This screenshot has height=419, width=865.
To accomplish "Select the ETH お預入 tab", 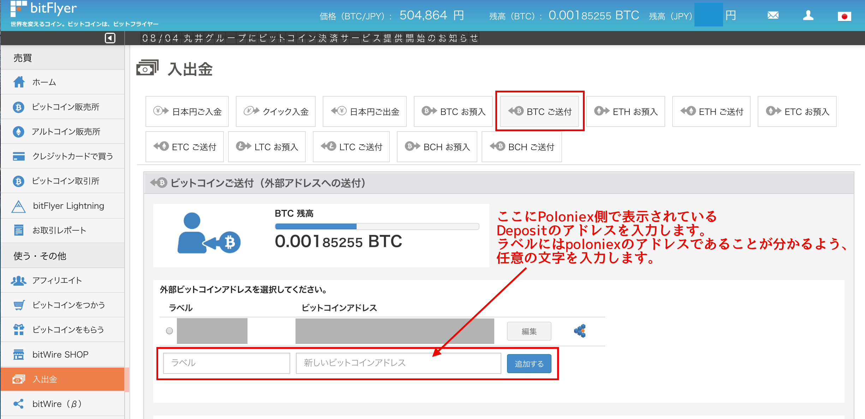I will pos(626,111).
